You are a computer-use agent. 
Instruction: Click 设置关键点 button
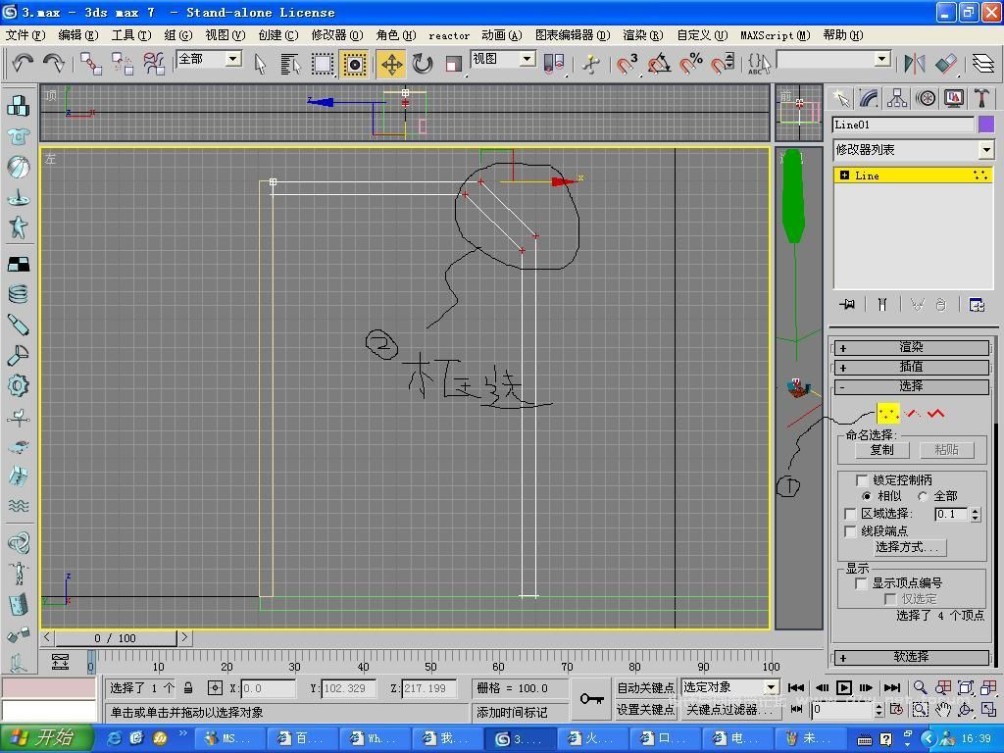click(645, 710)
